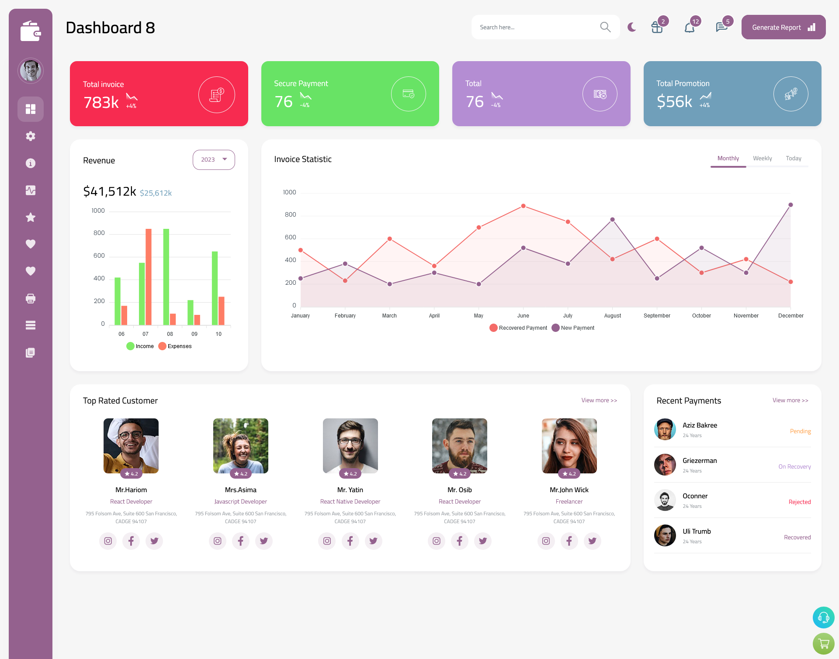Open notifications bell dropdown
The width and height of the screenshot is (839, 659).
[x=689, y=27]
